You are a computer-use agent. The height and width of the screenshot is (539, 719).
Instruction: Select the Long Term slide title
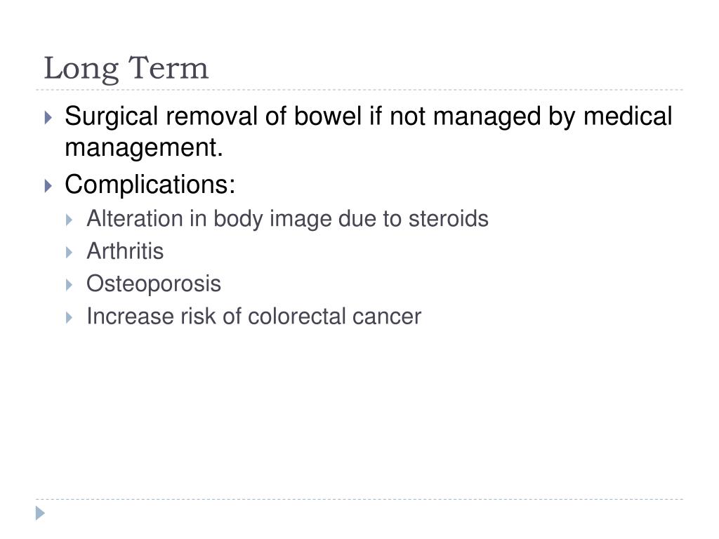(x=126, y=68)
